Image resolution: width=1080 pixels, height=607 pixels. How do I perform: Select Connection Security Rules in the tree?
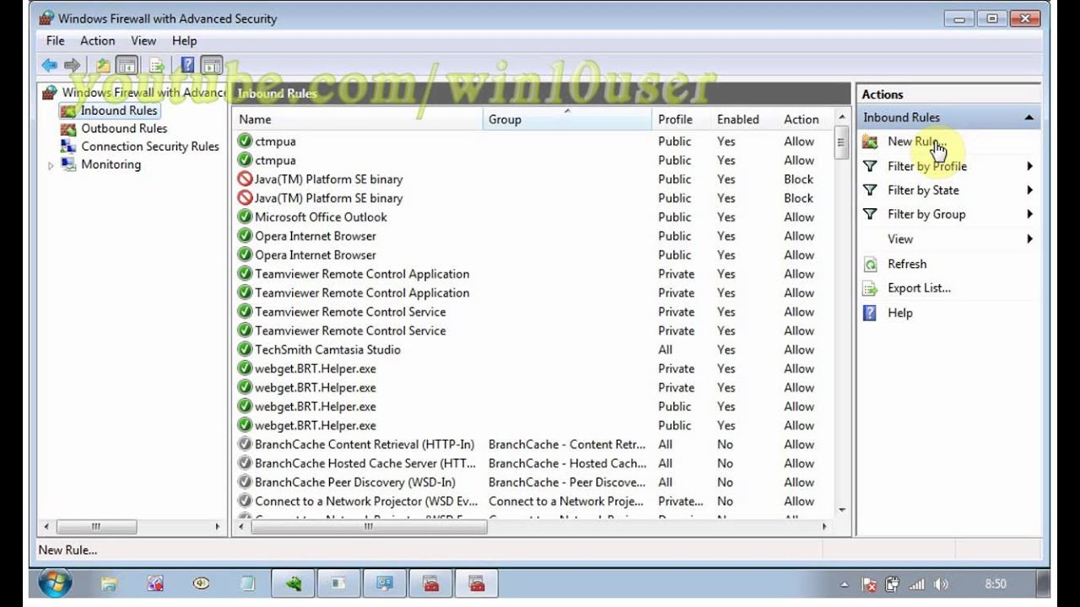pos(150,146)
